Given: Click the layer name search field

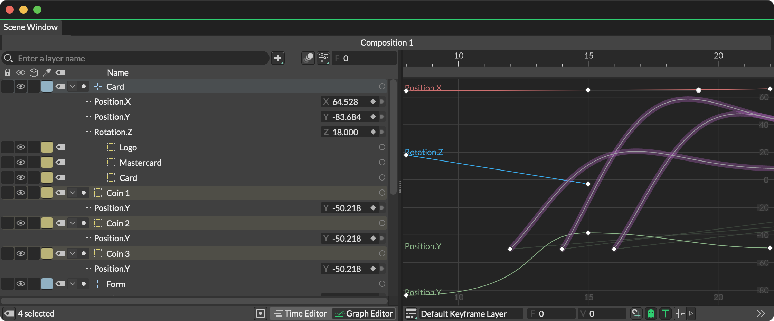Looking at the screenshot, I should click(x=138, y=58).
